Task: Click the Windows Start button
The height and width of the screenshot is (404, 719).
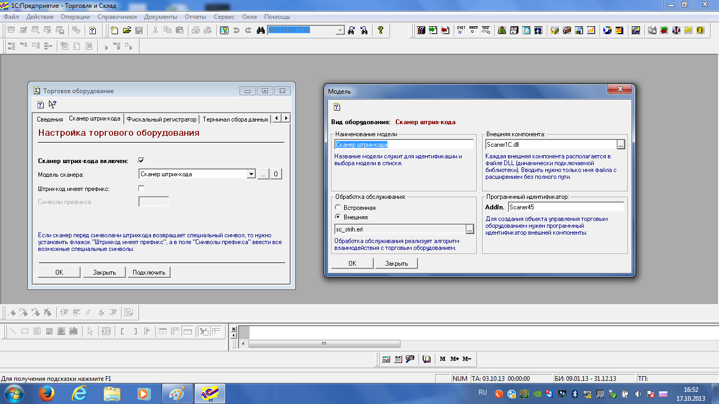Action: (13, 393)
